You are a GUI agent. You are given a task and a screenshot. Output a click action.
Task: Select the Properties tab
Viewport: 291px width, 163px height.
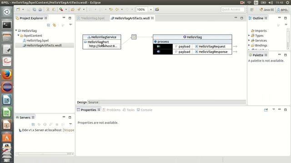[x=88, y=110]
